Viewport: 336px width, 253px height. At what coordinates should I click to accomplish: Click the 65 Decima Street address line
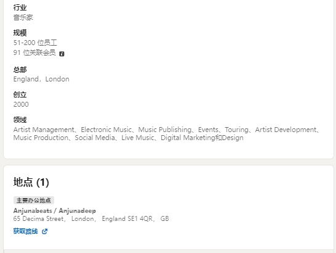[x=91, y=218]
